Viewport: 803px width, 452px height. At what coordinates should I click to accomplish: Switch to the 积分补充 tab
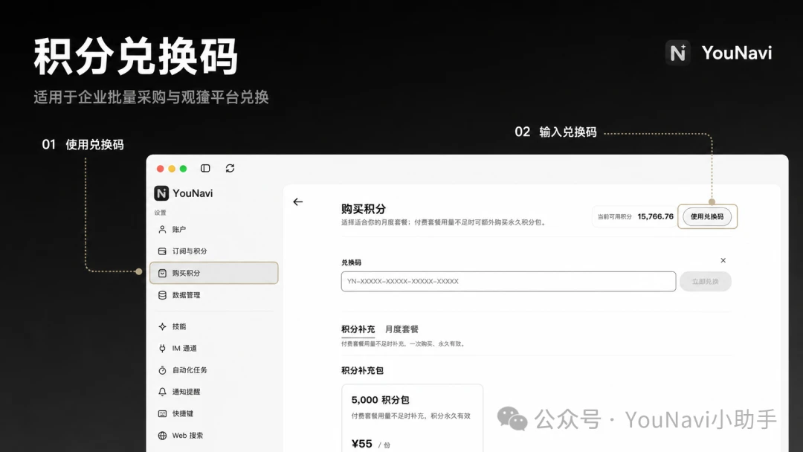pyautogui.click(x=358, y=329)
